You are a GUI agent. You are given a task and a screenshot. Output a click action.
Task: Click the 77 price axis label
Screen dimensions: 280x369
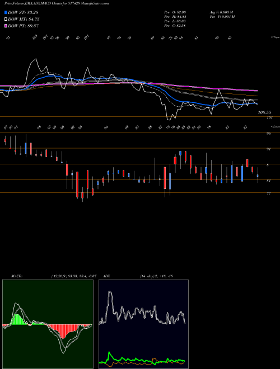(x=268, y=193)
